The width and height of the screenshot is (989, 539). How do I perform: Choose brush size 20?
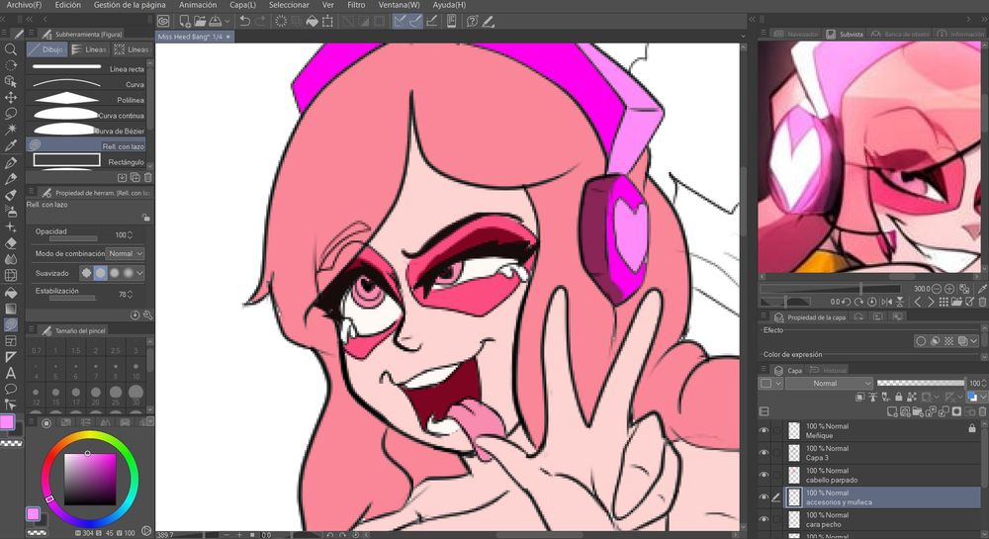coord(96,396)
